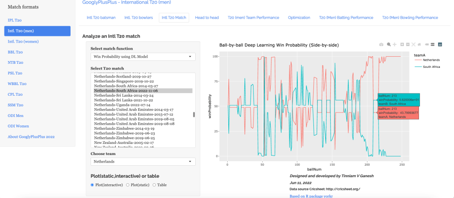Image resolution: width=454 pixels, height=198 pixels.
Task: Click the camera download plot icon
Action: pyautogui.click(x=381, y=45)
